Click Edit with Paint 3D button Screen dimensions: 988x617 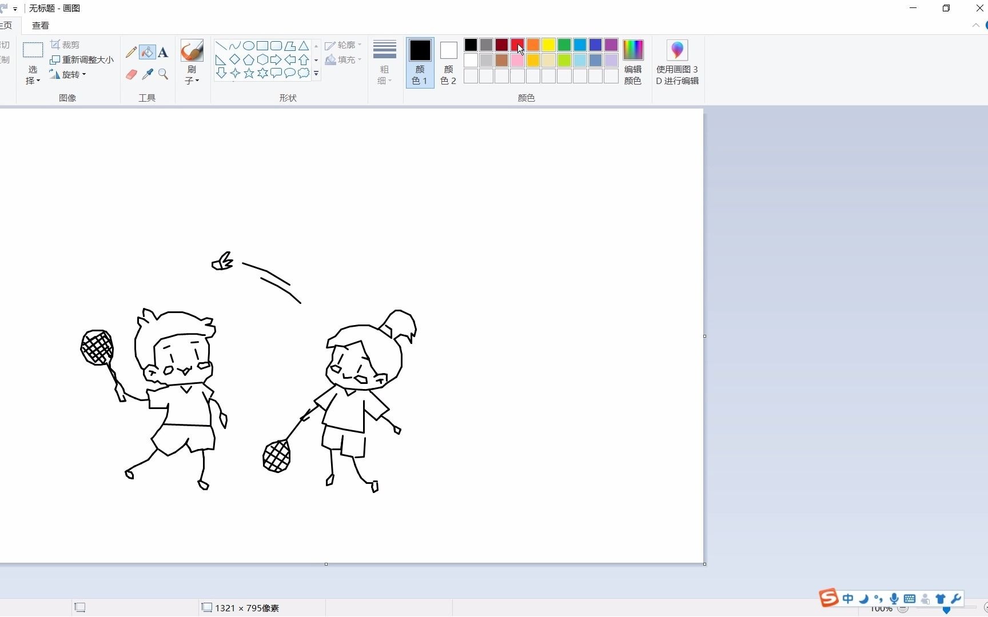(678, 62)
